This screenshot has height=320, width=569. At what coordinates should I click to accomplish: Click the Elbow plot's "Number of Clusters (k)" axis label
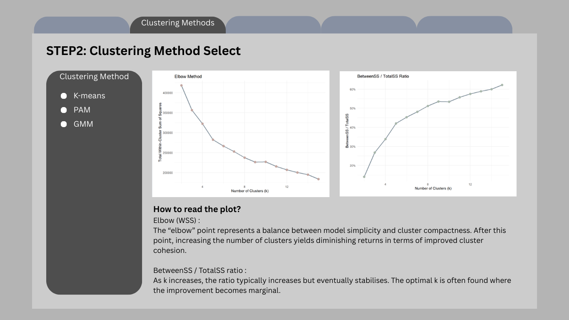pos(250,191)
